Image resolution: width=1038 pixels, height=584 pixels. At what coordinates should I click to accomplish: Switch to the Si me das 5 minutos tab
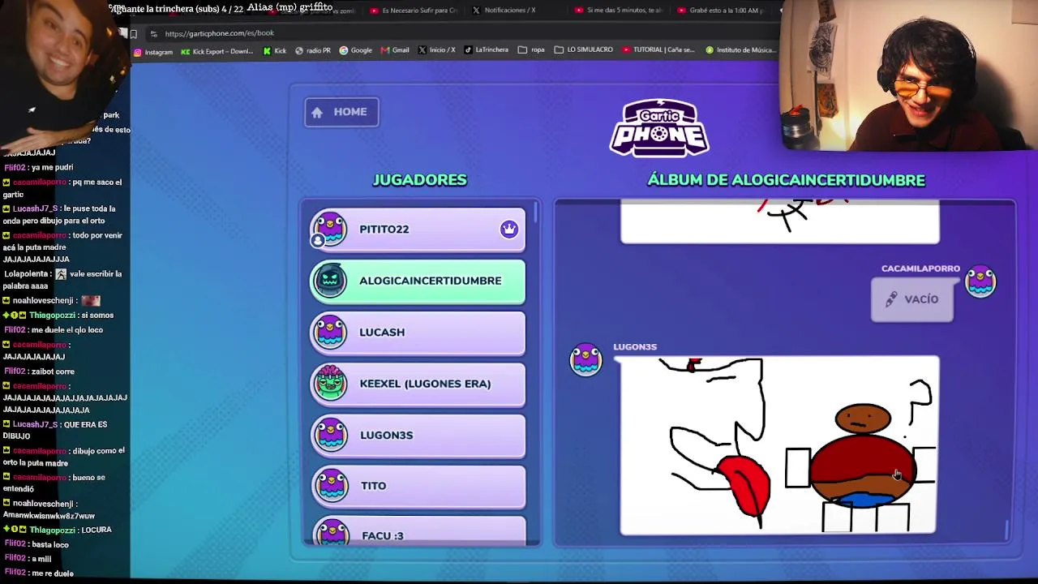[618, 11]
